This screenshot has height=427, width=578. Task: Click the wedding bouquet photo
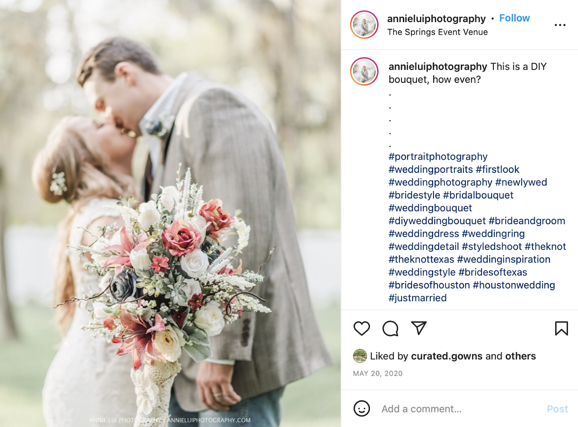point(171,213)
